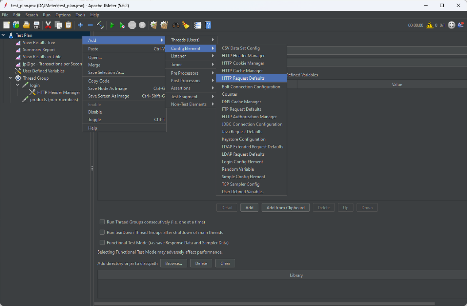The height and width of the screenshot is (306, 467).
Task: Save the test plan with floppy icon
Action: pyautogui.click(x=36, y=25)
